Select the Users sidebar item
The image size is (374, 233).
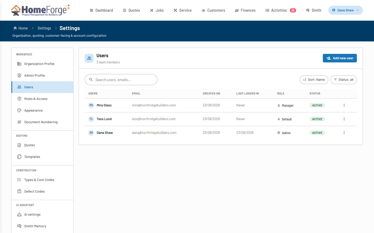[x=42, y=87]
